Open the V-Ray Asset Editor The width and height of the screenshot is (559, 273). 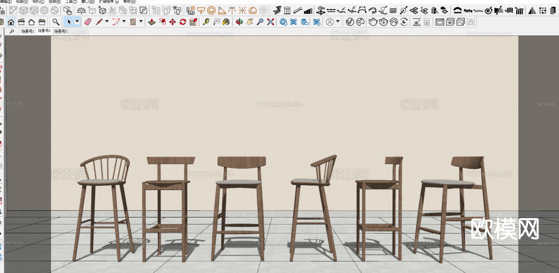350,22
